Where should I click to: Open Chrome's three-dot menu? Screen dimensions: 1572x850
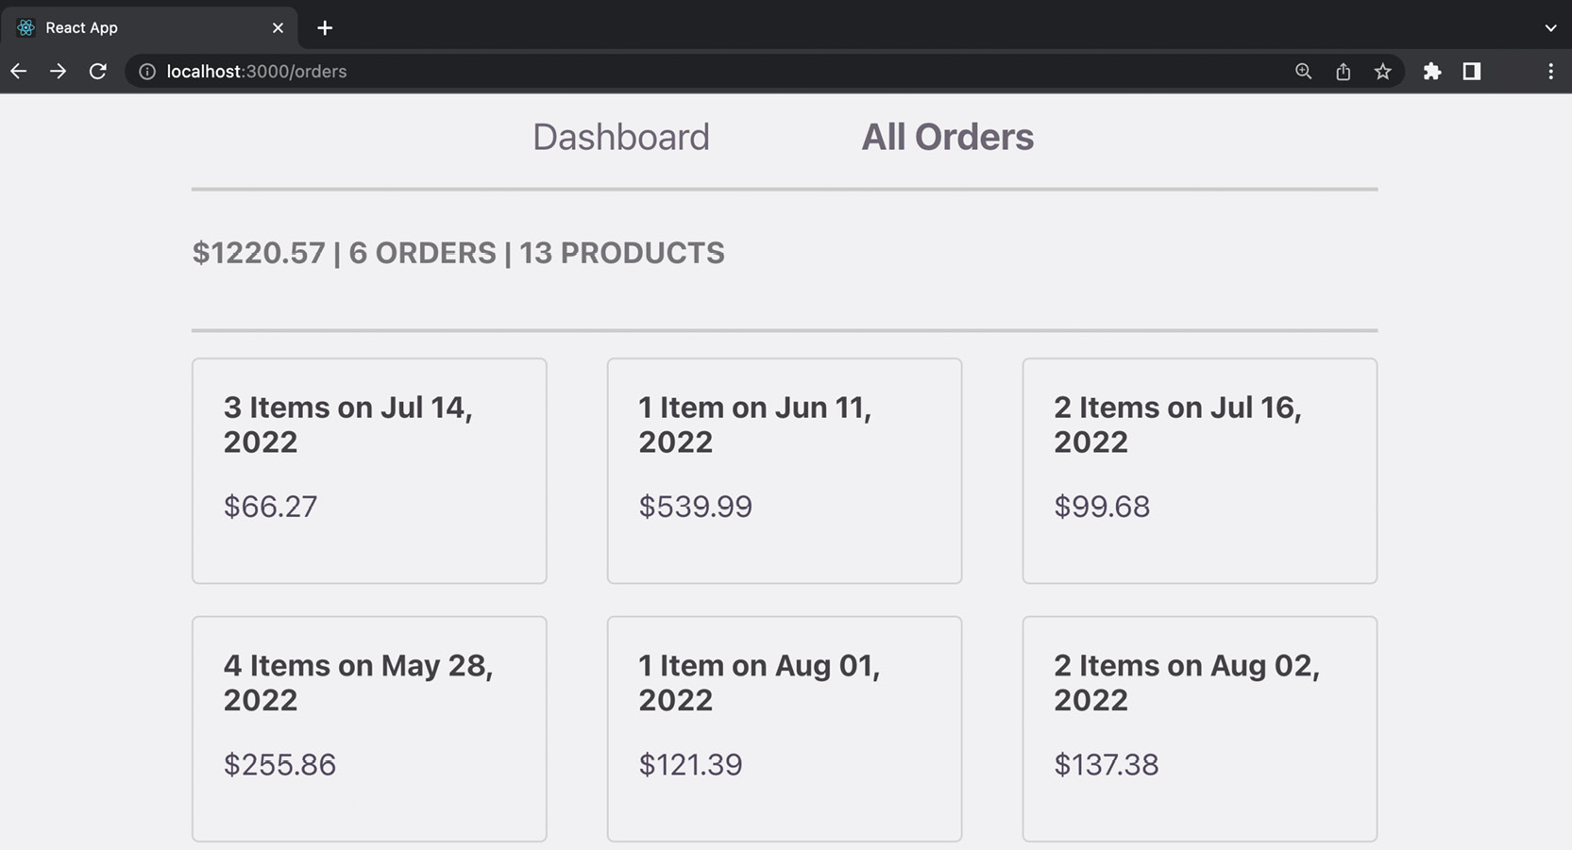[1549, 71]
